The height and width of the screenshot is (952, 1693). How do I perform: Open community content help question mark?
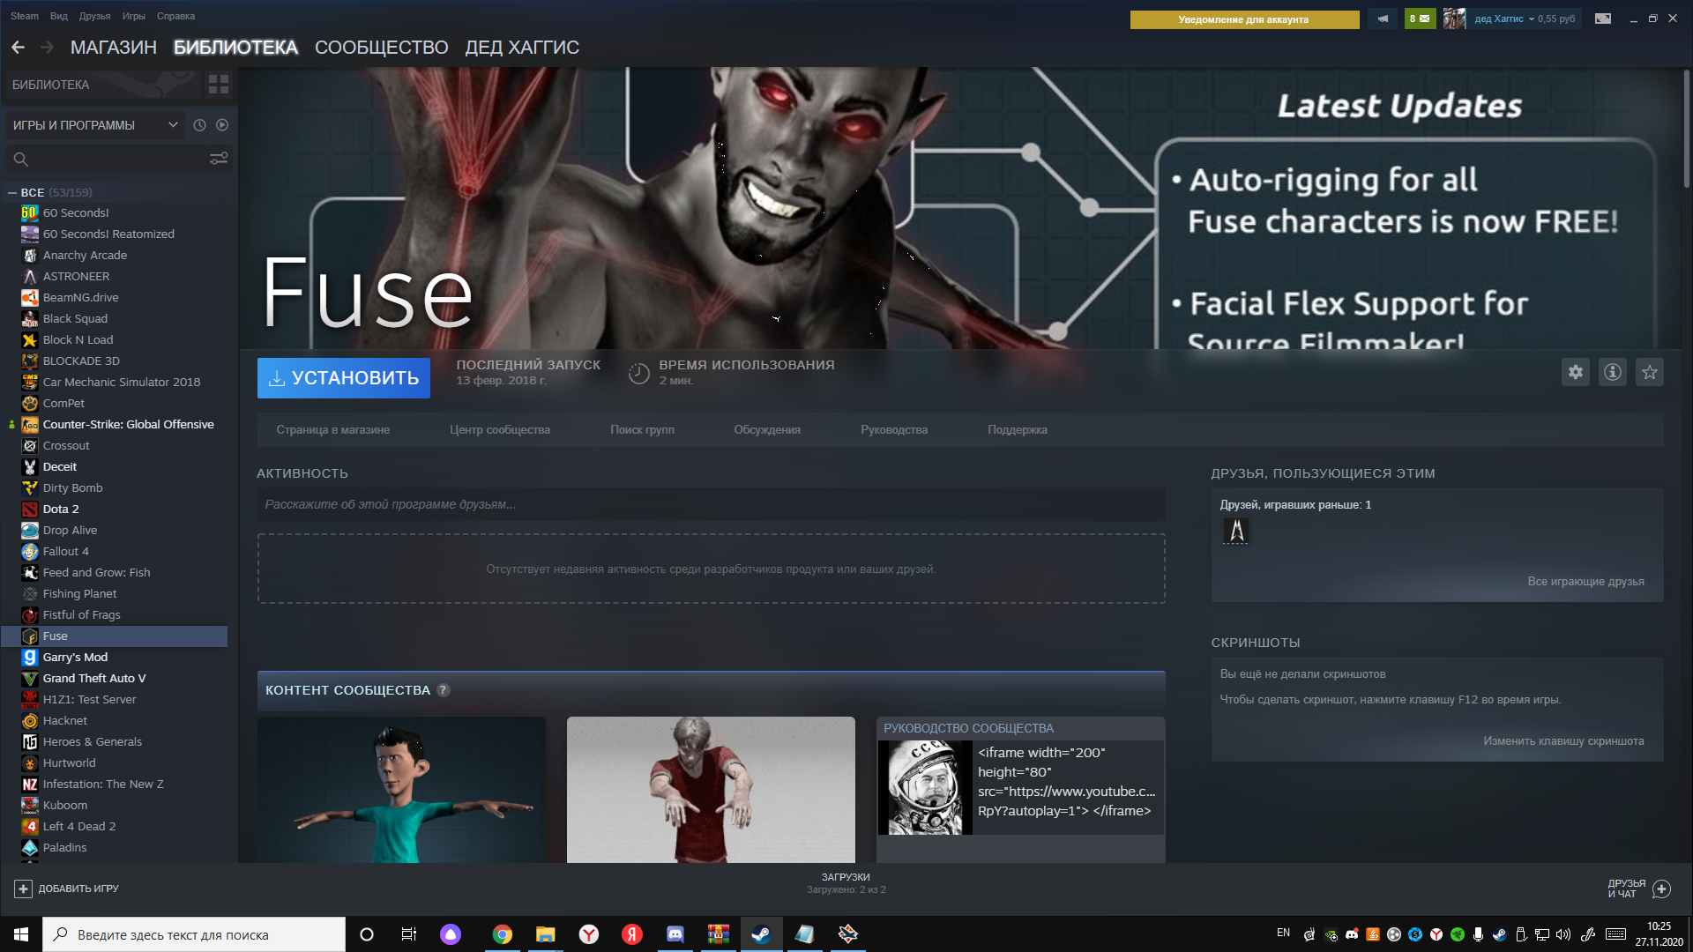(444, 690)
